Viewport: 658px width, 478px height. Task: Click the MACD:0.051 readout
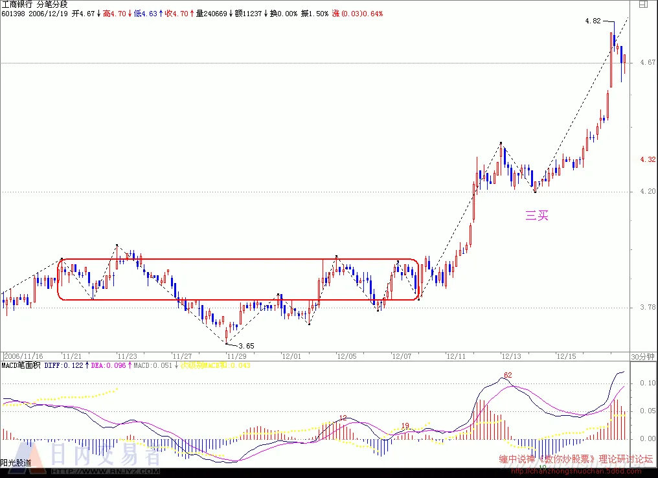point(153,365)
